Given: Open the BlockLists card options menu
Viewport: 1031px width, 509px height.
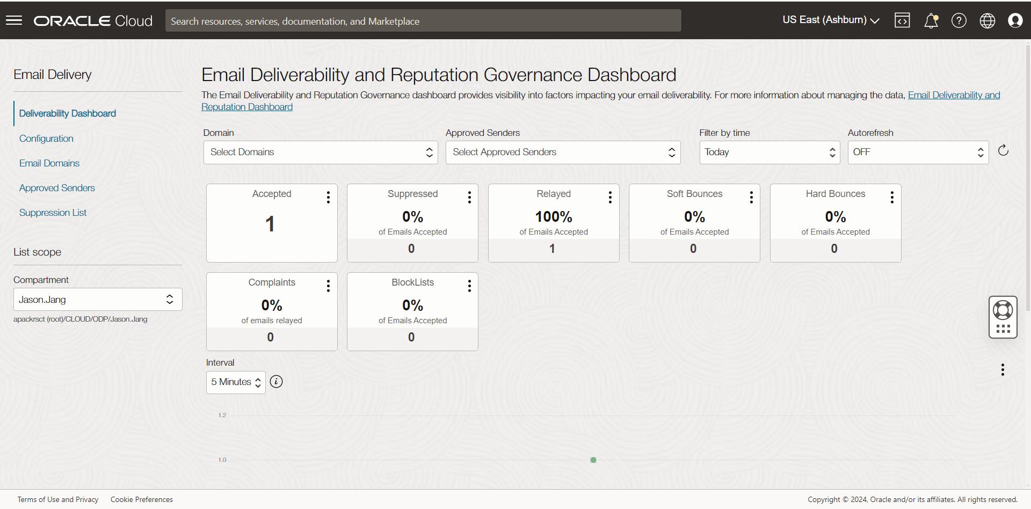Looking at the screenshot, I should click(x=469, y=286).
